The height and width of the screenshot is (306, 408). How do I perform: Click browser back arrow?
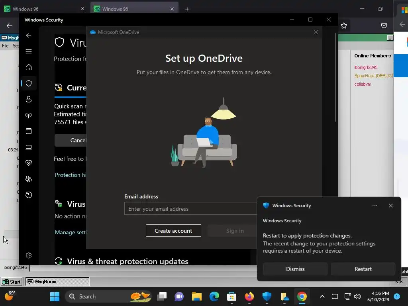(x=10, y=25)
